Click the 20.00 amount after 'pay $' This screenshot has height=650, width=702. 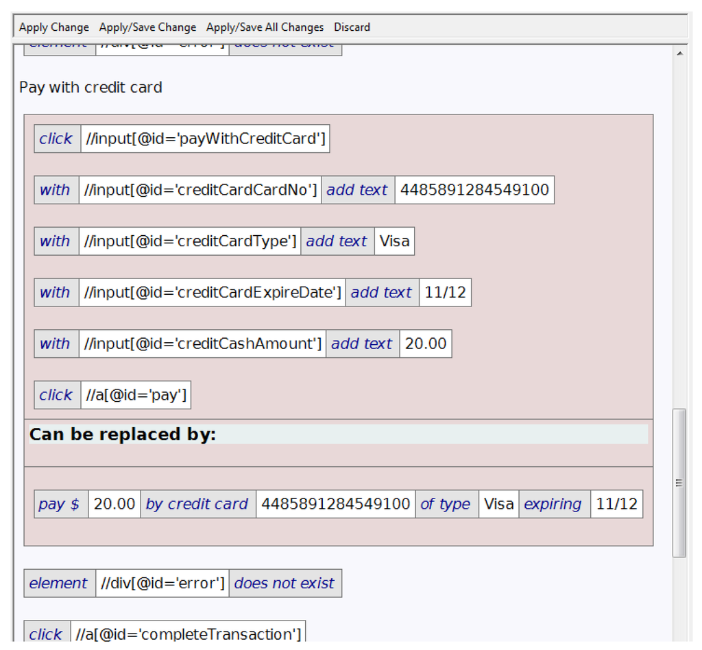click(114, 504)
